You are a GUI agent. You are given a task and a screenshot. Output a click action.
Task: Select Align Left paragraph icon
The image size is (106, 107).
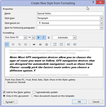coord(7,44)
